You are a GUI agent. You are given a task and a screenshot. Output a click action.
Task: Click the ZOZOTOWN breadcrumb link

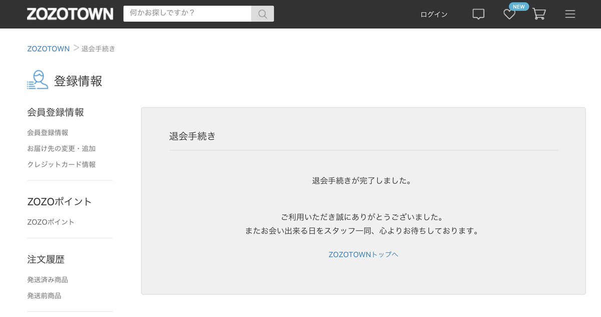click(49, 49)
